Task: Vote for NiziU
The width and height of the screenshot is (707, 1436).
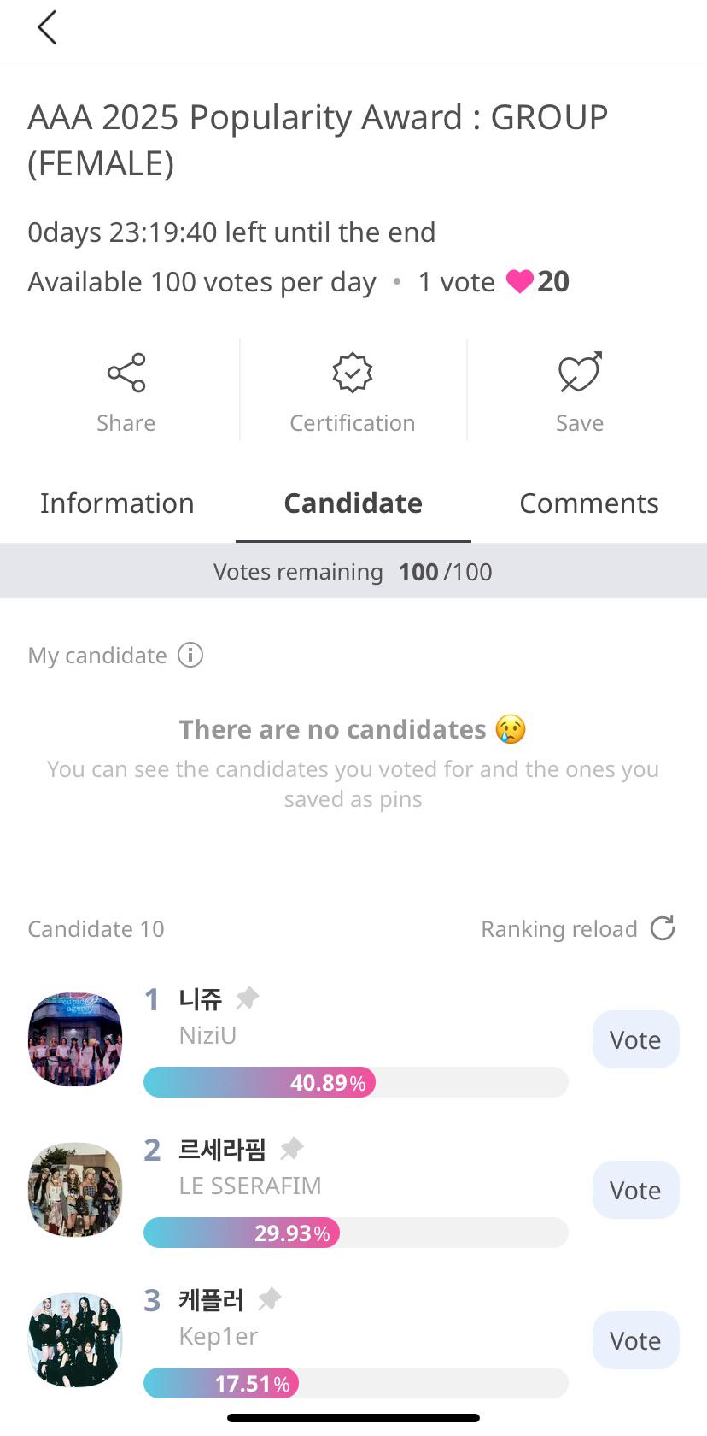Action: click(635, 1039)
